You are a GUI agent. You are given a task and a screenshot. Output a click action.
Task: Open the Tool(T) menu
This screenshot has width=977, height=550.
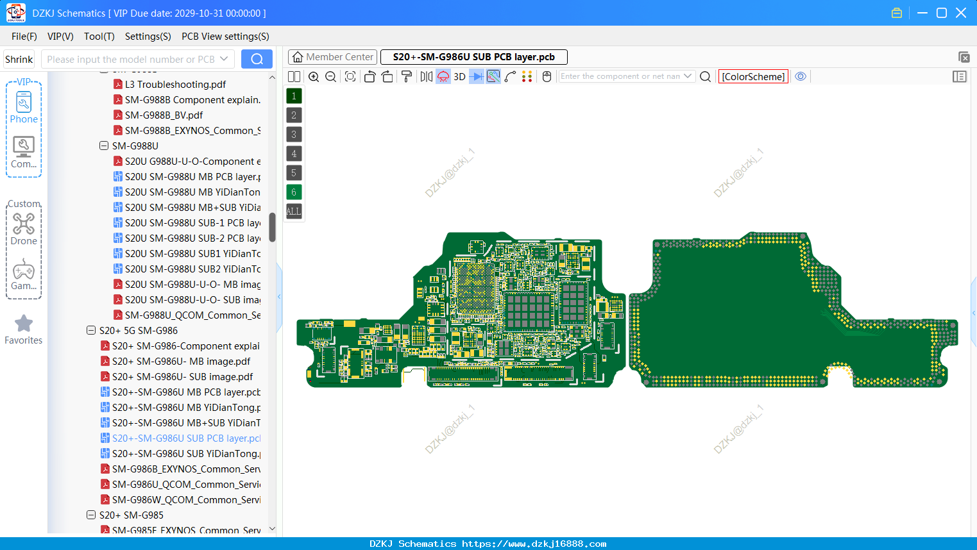coord(99,37)
